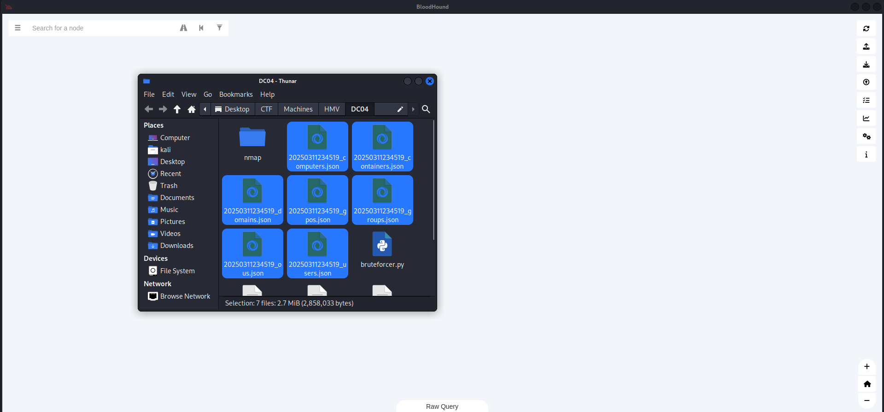Click BloodHound Upload Data icon
Image resolution: width=884 pixels, height=412 pixels.
(866, 82)
